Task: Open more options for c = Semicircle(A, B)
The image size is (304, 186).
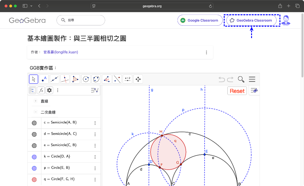Action: [95, 123]
